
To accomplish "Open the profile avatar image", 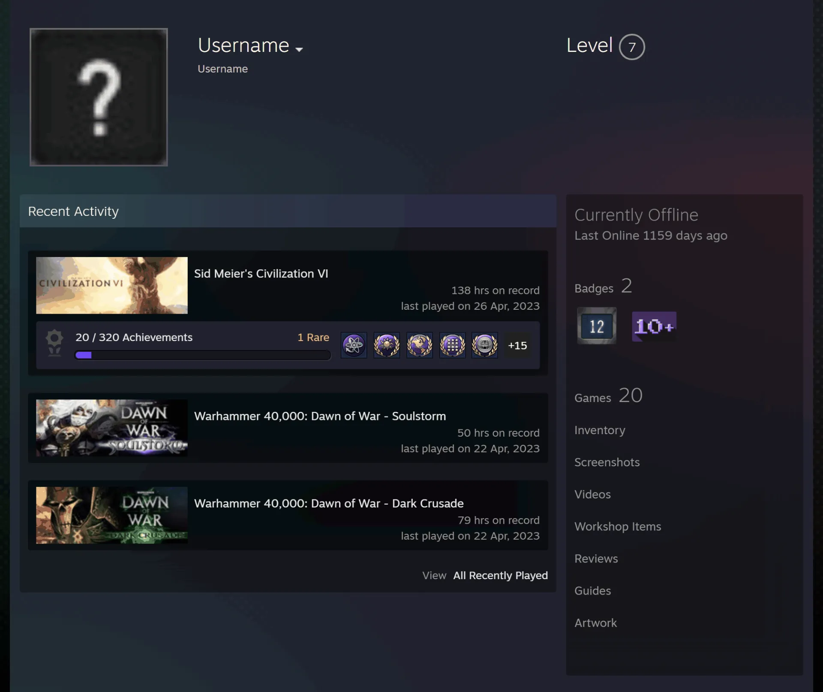I will (99, 97).
